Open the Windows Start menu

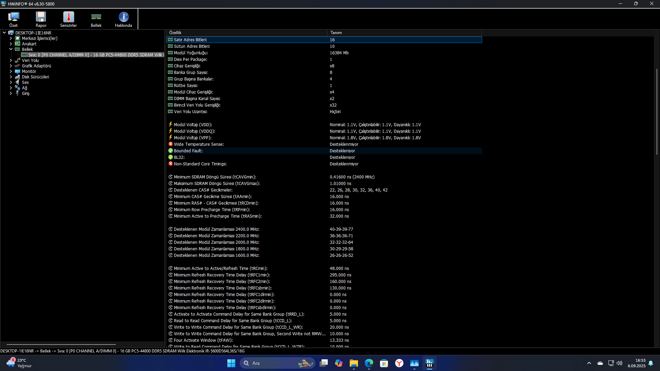pyautogui.click(x=231, y=363)
